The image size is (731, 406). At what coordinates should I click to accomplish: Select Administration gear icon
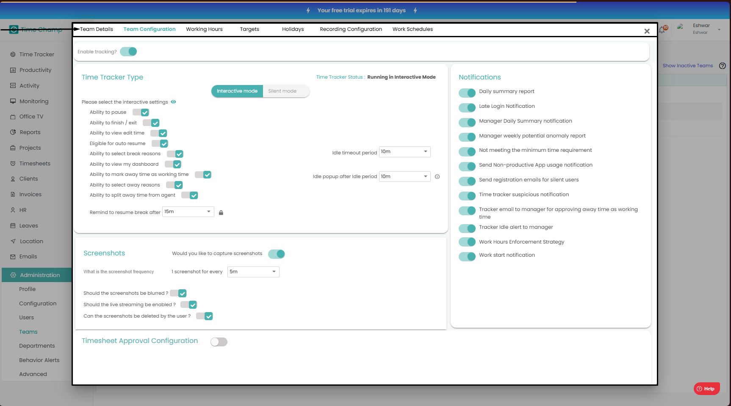[x=13, y=275]
